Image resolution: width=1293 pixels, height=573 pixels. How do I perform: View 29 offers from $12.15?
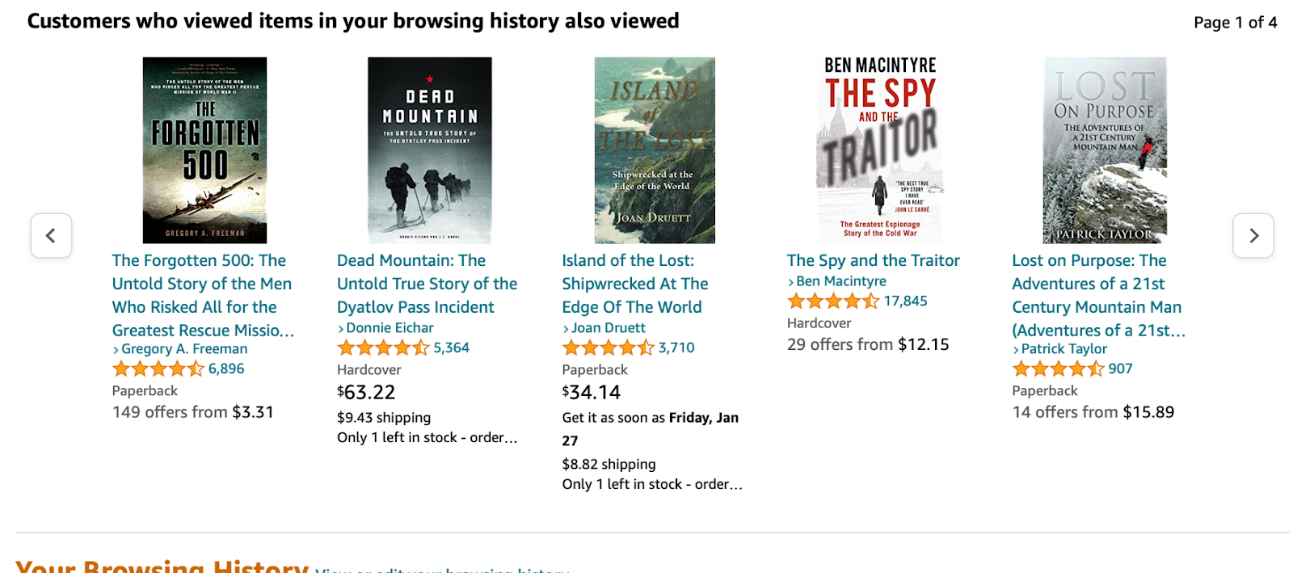pos(868,345)
